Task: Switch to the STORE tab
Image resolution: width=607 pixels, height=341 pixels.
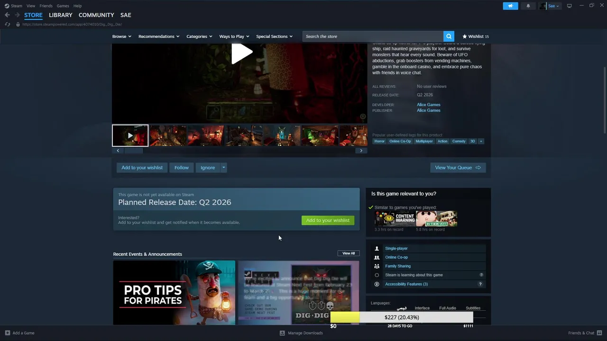Action: click(33, 15)
